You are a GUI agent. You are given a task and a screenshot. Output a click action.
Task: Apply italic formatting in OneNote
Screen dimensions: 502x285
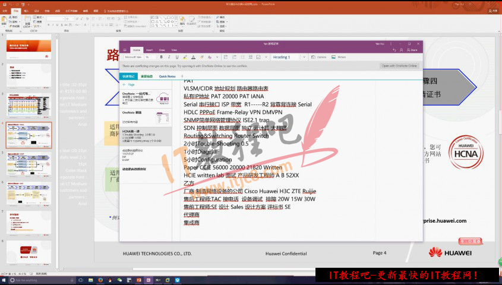click(169, 57)
